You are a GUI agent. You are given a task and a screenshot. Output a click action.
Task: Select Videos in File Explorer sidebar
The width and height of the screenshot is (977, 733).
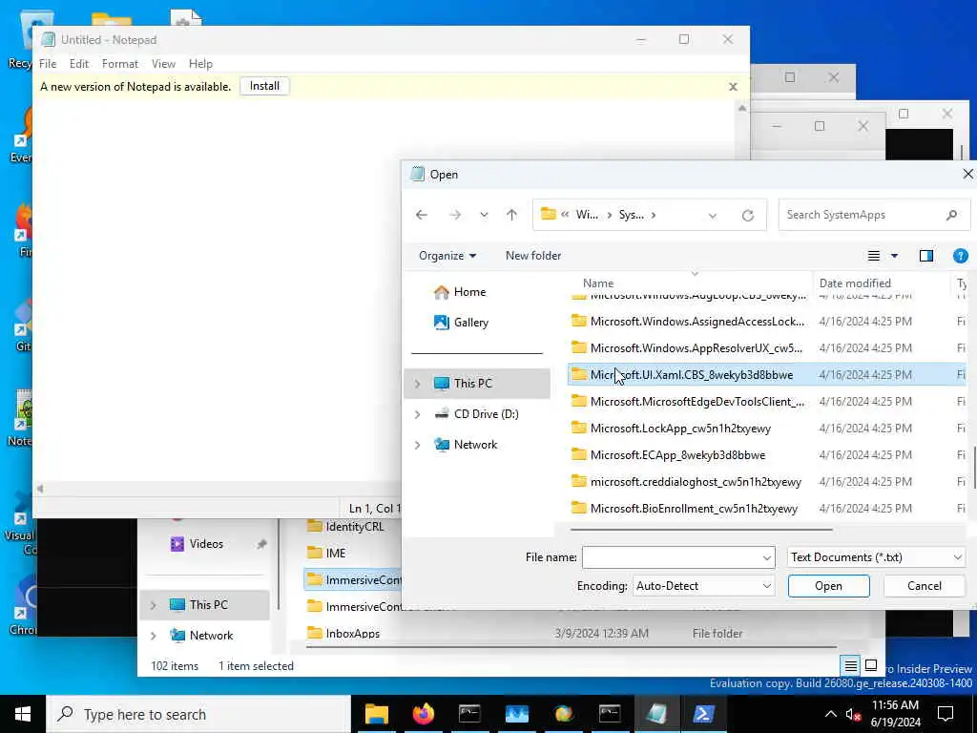click(x=197, y=543)
